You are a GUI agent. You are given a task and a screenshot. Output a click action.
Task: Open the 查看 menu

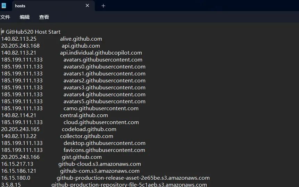pos(44,17)
